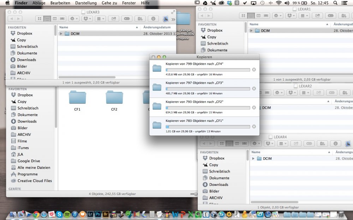This screenshot has width=353, height=220.
Task: Switch LEXAR3 window to column view
Action: point(55,19)
